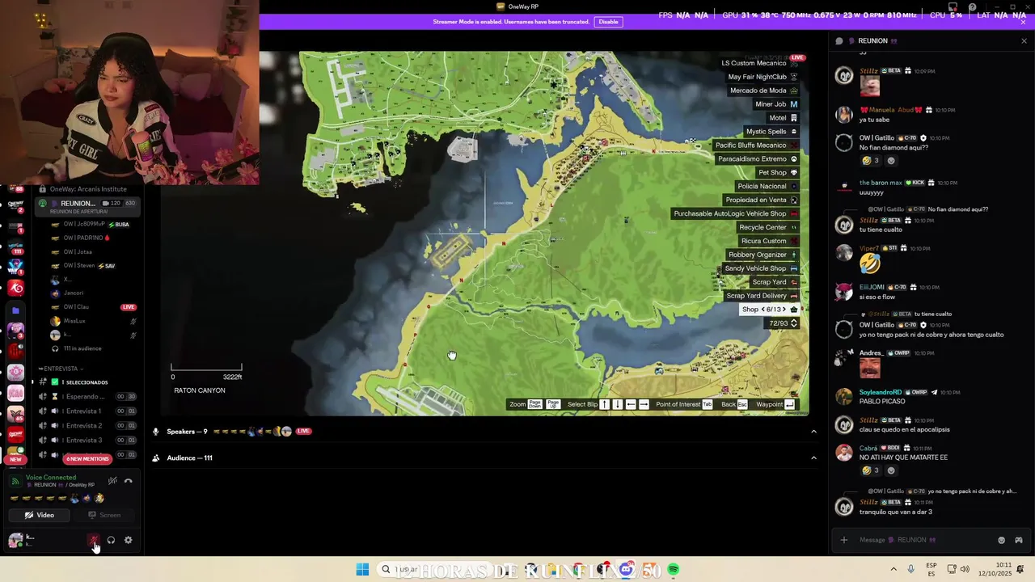The image size is (1035, 582).
Task: Click the Waypoint enter key prompt
Action: (789, 404)
